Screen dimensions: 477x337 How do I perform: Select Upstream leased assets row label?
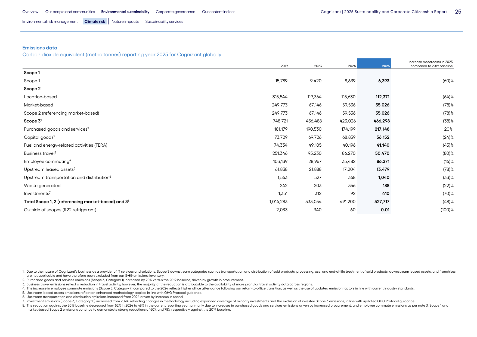click(x=49, y=169)
